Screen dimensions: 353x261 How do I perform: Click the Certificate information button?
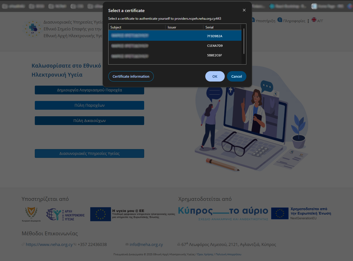tap(131, 76)
